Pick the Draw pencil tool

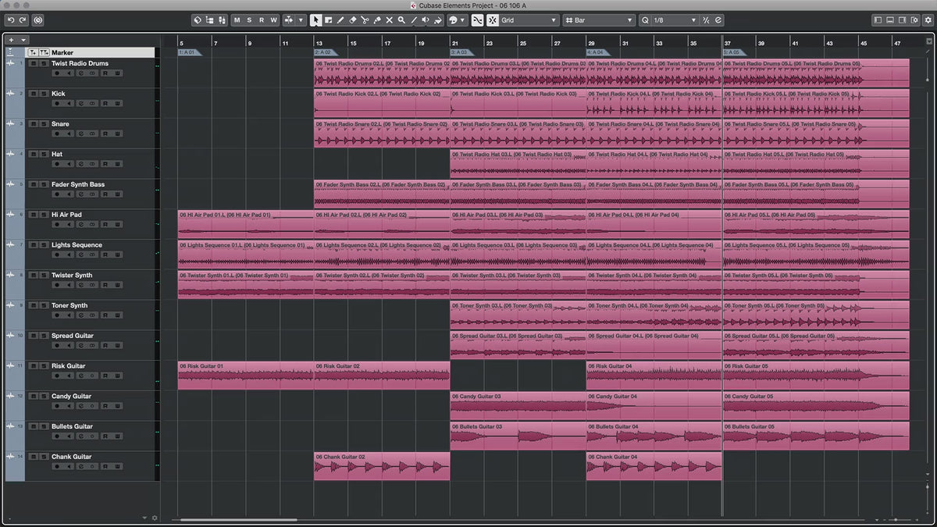pyautogui.click(x=340, y=20)
